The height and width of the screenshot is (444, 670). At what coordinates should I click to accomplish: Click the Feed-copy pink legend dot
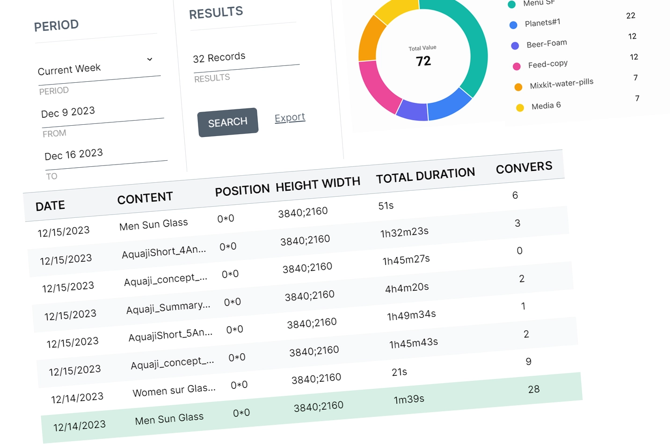pos(517,66)
